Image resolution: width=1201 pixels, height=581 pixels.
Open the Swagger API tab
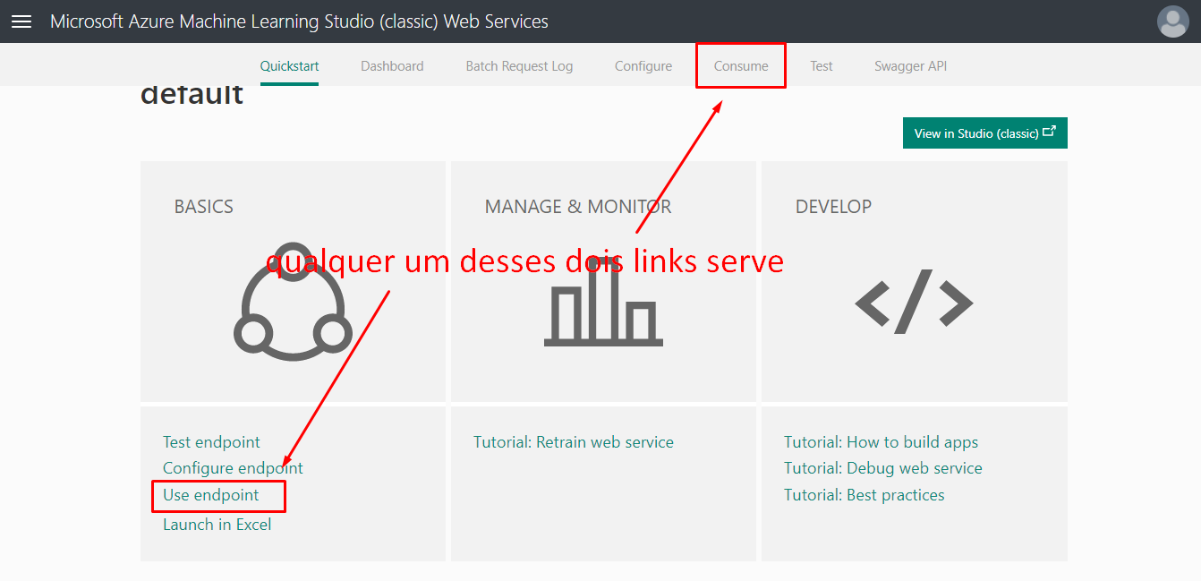pos(910,66)
